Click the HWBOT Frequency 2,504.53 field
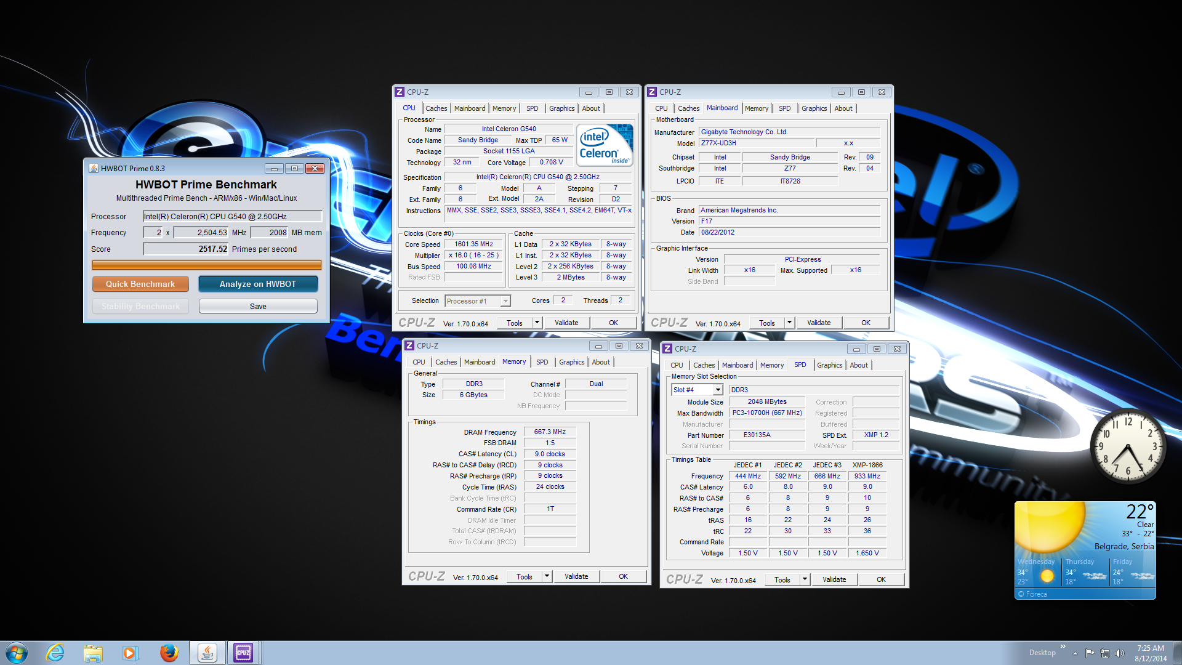The height and width of the screenshot is (665, 1182). point(201,232)
